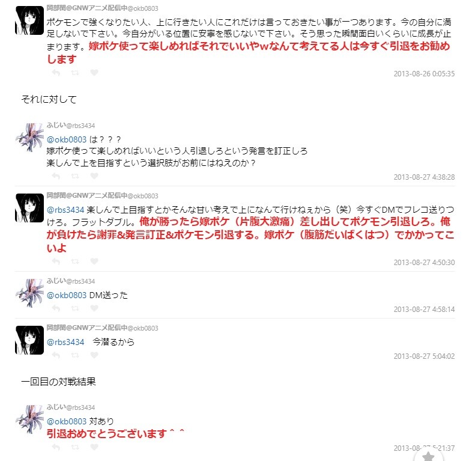Like the は？？？ tweet by ふじい
The image size is (463, 461).
pos(94,176)
